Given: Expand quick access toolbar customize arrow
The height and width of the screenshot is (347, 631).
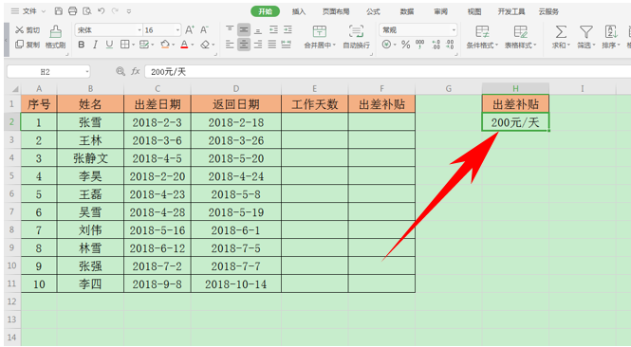Looking at the screenshot, I should (129, 11).
